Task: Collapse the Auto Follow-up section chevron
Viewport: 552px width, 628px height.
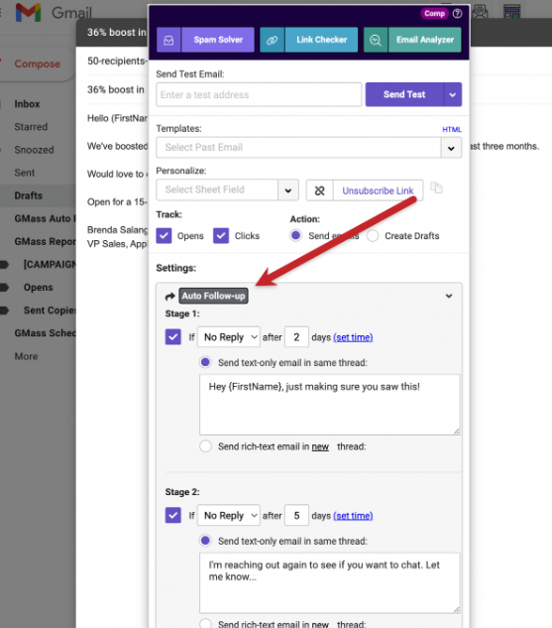Action: (449, 296)
